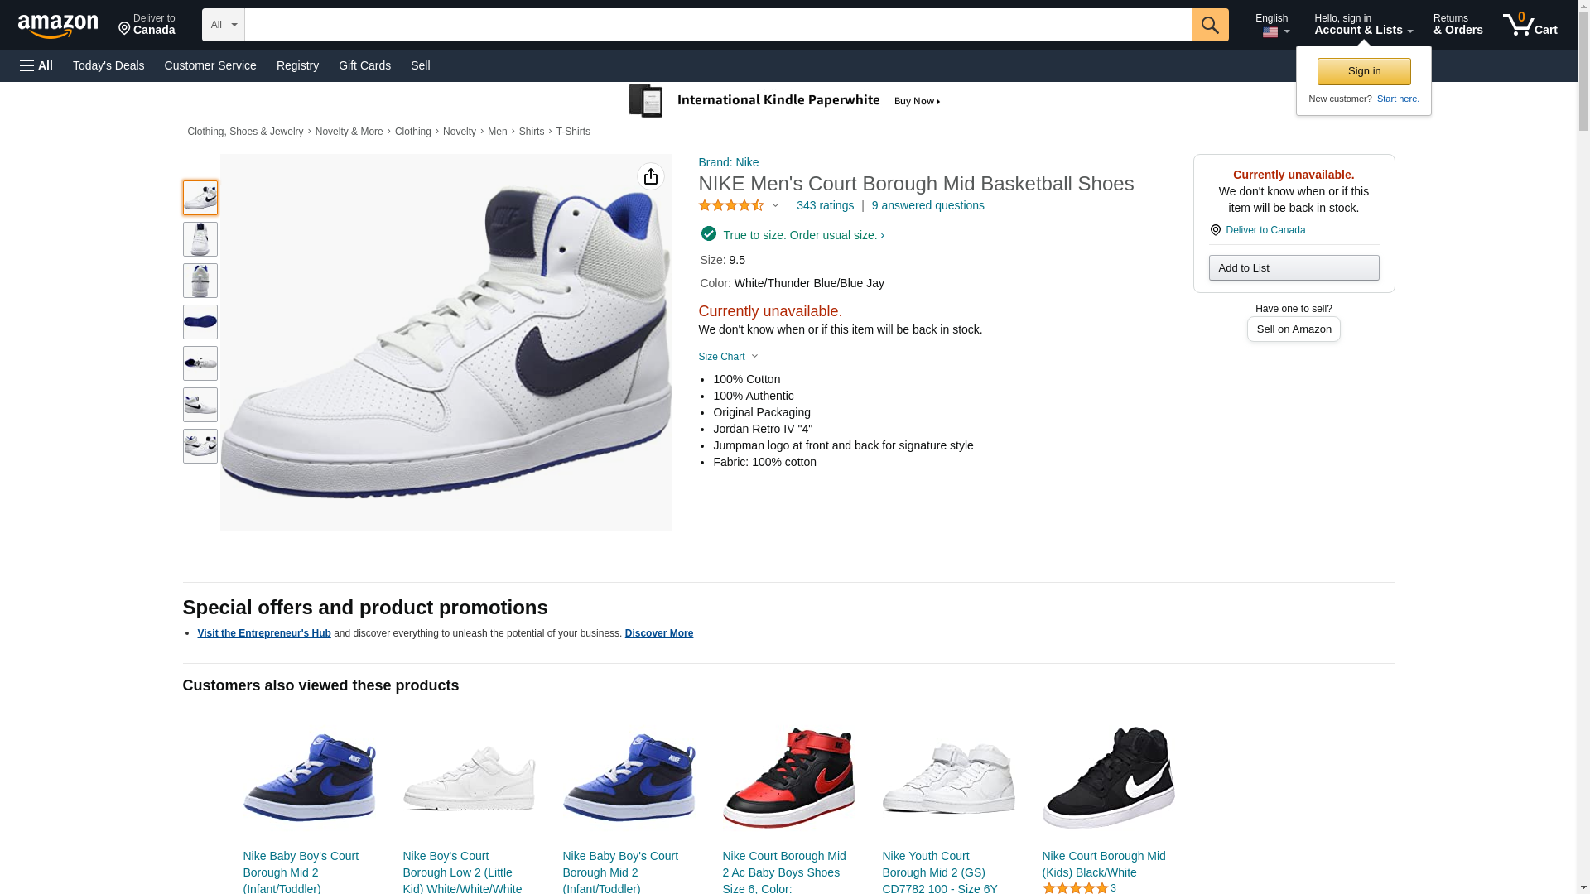The width and height of the screenshot is (1590, 894).
Task: Open the shopping cart
Action: click(x=1530, y=25)
